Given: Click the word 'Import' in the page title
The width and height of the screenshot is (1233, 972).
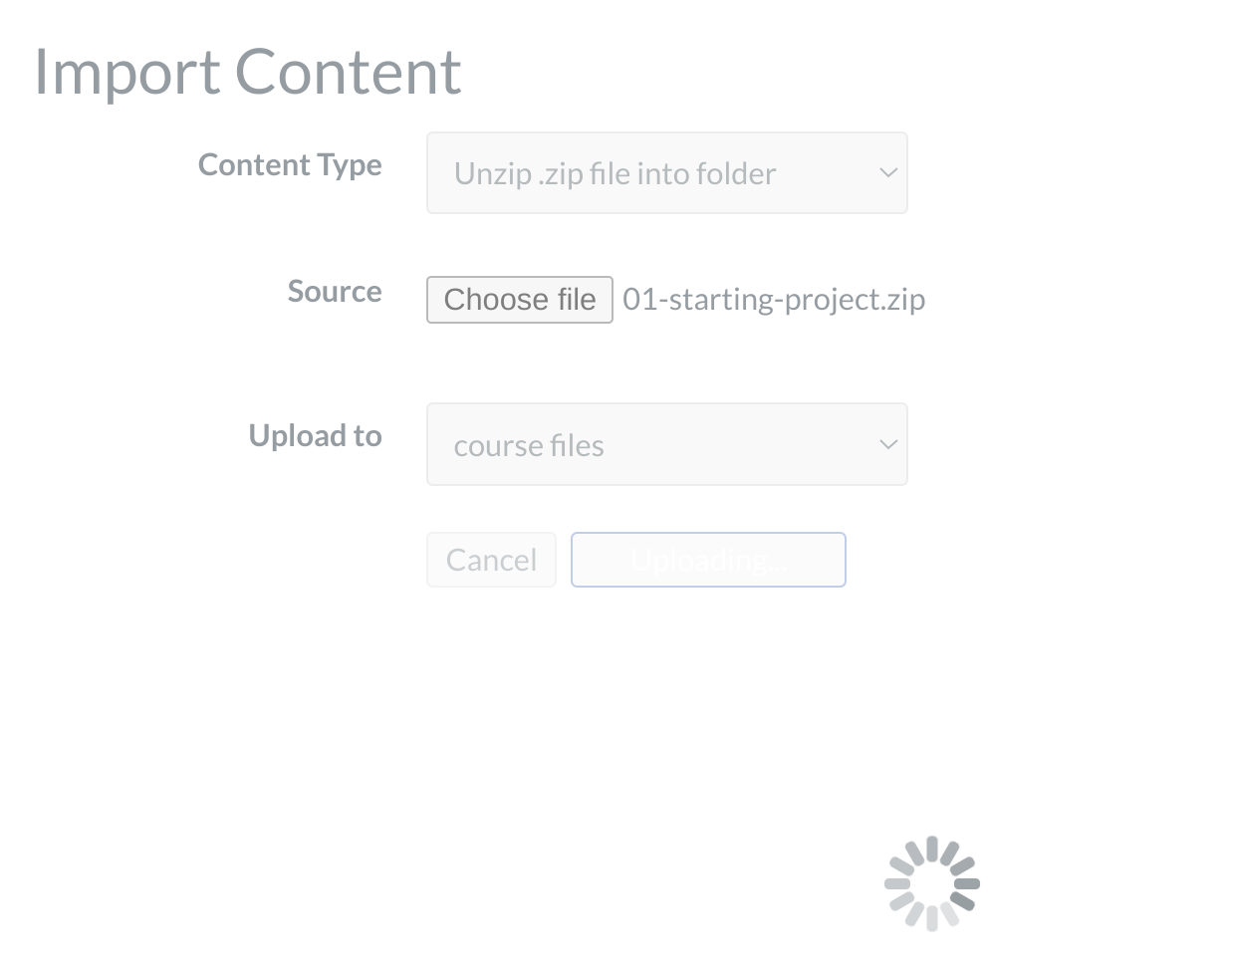Looking at the screenshot, I should click(x=126, y=72).
